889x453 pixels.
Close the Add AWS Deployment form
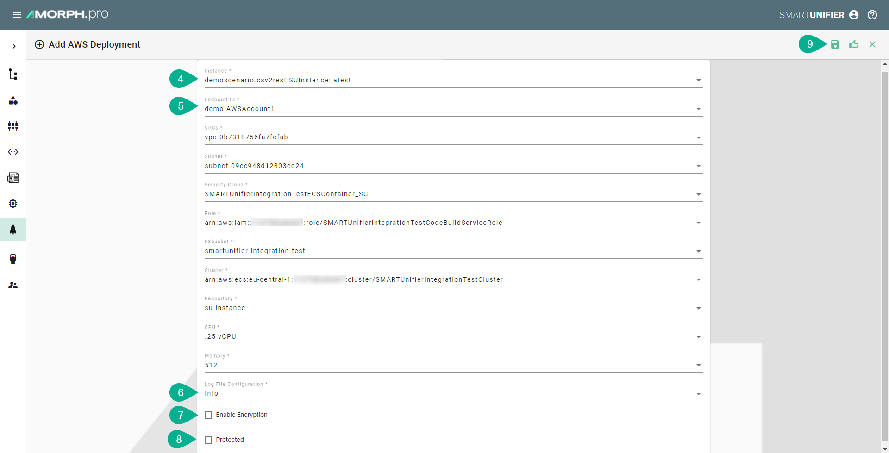click(872, 44)
